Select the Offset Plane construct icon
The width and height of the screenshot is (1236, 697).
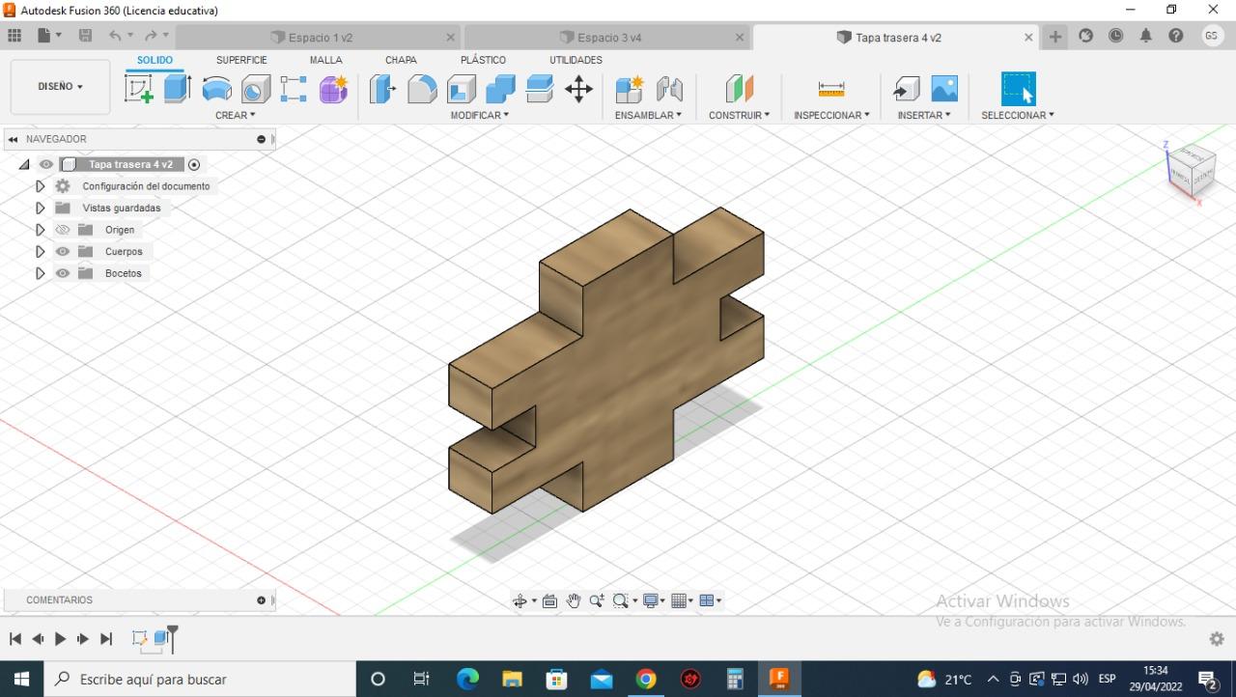point(740,89)
